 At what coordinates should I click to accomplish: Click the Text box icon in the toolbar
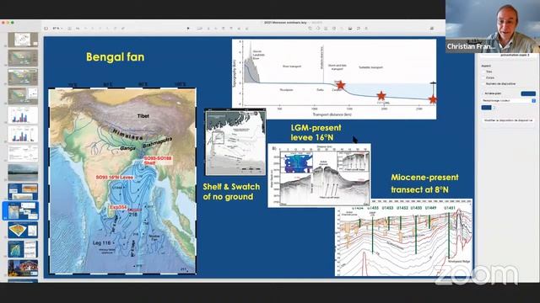tap(326, 29)
